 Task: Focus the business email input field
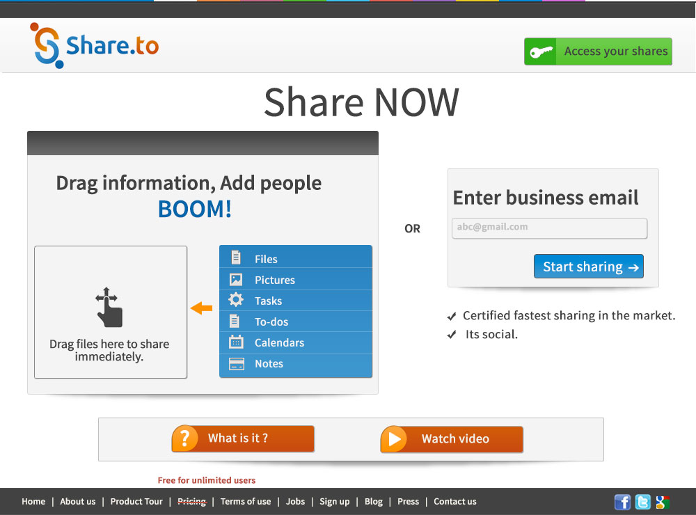point(550,228)
